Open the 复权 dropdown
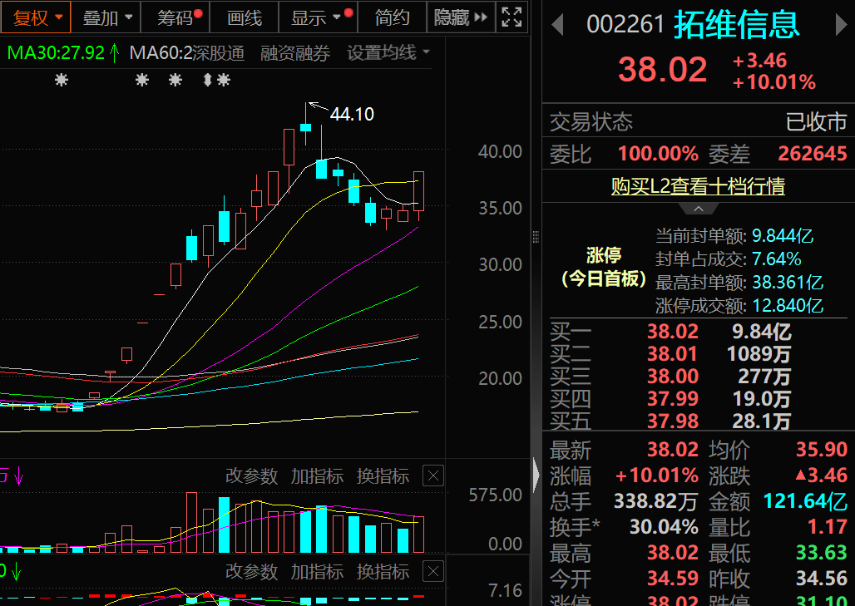855x606 pixels. [x=36, y=18]
